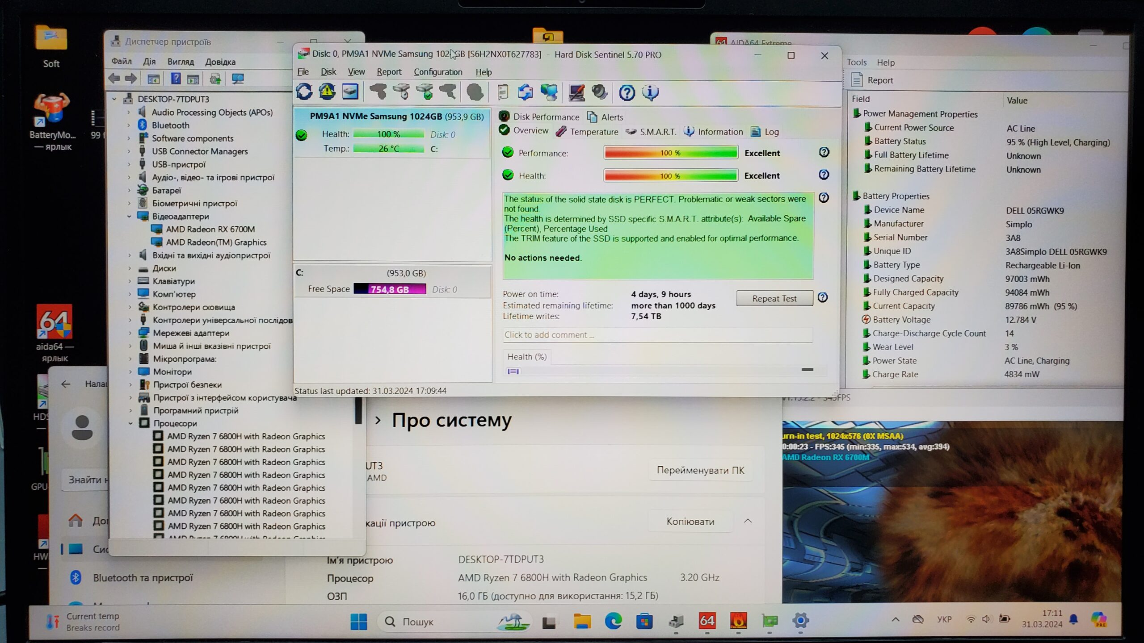Open the Configuration menu

[x=437, y=72]
